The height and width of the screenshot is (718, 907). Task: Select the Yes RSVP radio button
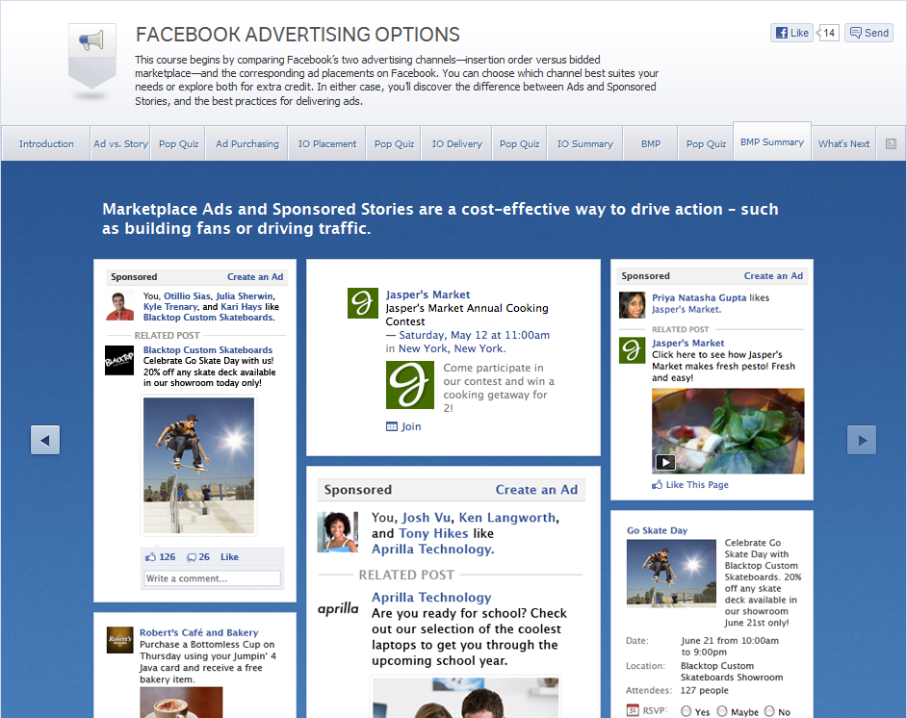tap(687, 711)
